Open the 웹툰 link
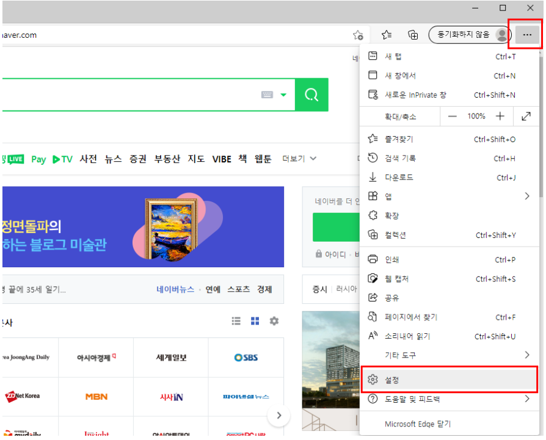Viewport: 546px width, 440px height. coord(263,159)
